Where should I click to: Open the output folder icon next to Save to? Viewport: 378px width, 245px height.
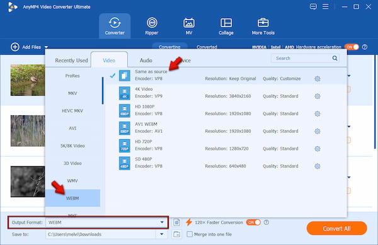(x=176, y=234)
